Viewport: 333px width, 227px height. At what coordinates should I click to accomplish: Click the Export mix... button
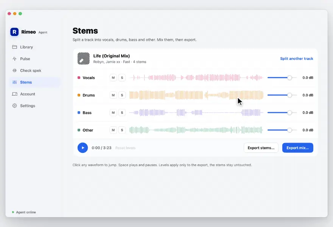click(x=297, y=148)
